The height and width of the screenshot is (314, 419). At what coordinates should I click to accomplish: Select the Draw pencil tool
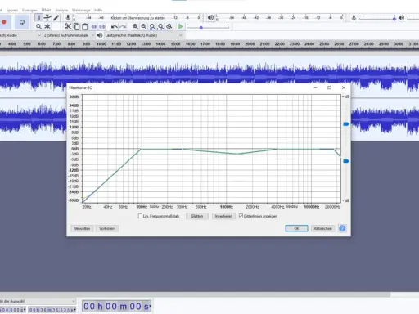point(56,18)
